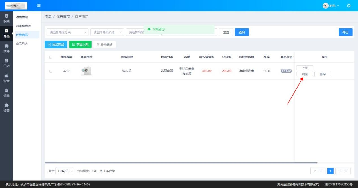358x188 pixels.
Task: Open the 资金 sidebar section
Action: coord(6,78)
